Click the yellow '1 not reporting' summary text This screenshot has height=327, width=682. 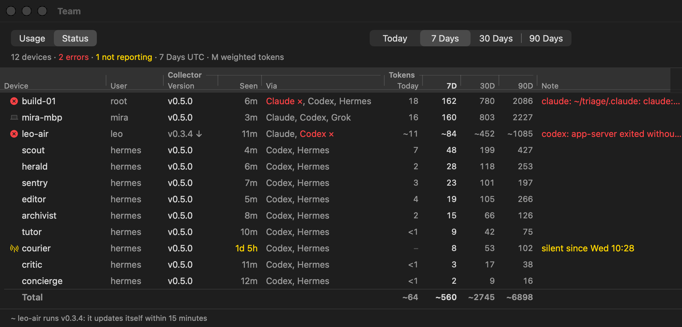[x=124, y=57]
